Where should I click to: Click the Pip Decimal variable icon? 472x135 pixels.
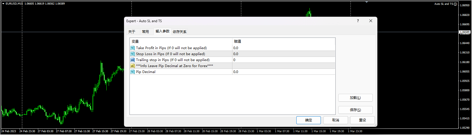132,72
